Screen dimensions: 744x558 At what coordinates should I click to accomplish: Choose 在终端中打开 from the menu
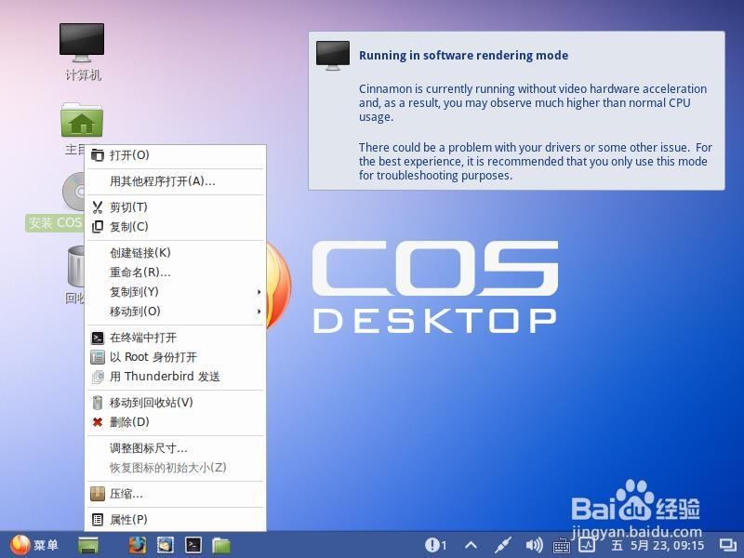175,338
